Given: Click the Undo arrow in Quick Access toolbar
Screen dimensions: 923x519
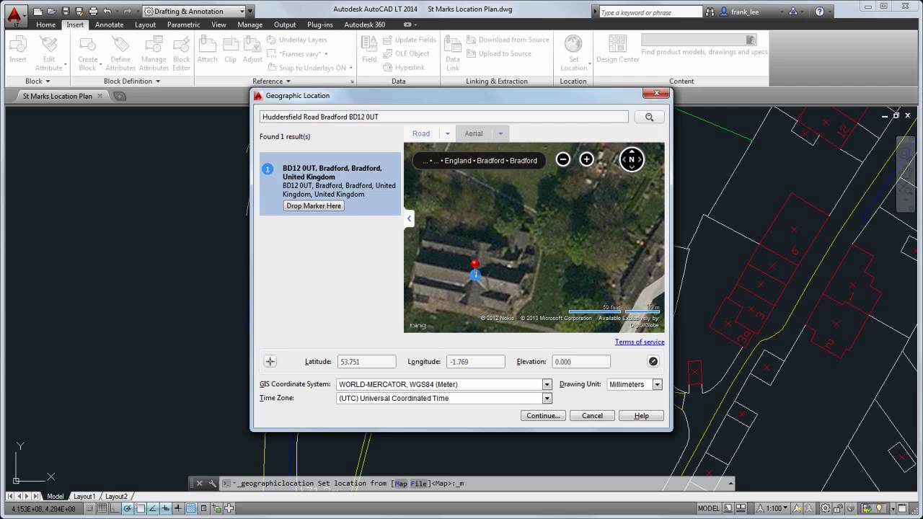Looking at the screenshot, I should point(107,12).
